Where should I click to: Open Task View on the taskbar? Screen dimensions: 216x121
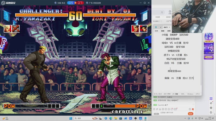tap(101, 118)
